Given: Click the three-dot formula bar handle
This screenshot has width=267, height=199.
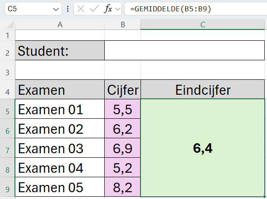Looking at the screenshot, I should (x=68, y=9).
